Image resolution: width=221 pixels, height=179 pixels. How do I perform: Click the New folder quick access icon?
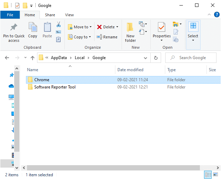25,6
